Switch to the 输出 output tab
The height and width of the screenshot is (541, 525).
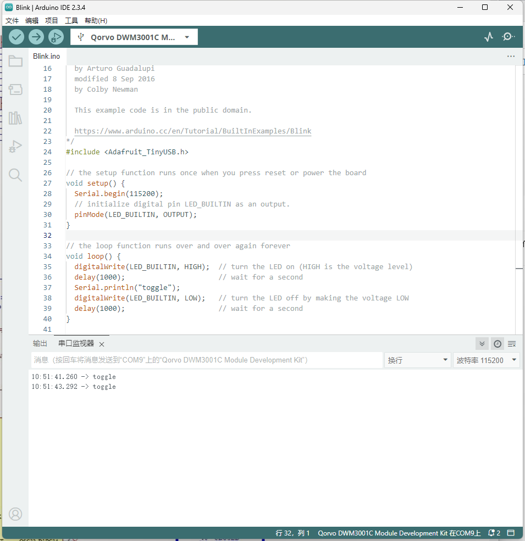tap(40, 343)
